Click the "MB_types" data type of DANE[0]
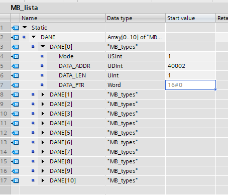Screen dimensions: 228x195 tap(136, 47)
